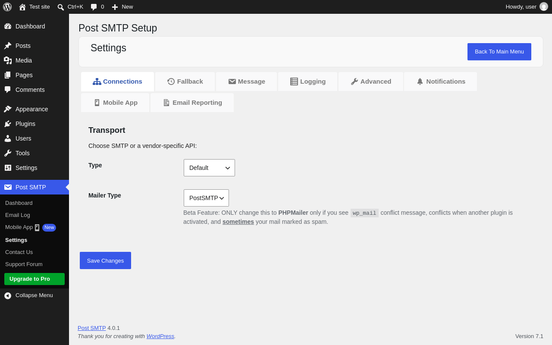Switch to the Logging tab
Screen dimensions: 552x345
(308, 82)
